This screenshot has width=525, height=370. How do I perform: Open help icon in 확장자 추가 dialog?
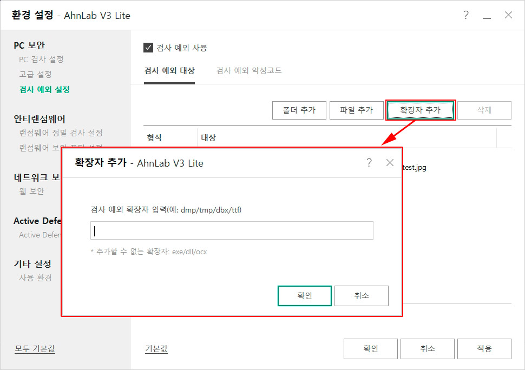(x=369, y=163)
